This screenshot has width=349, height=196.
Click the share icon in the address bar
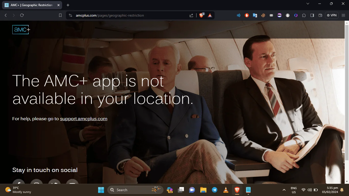point(191,15)
